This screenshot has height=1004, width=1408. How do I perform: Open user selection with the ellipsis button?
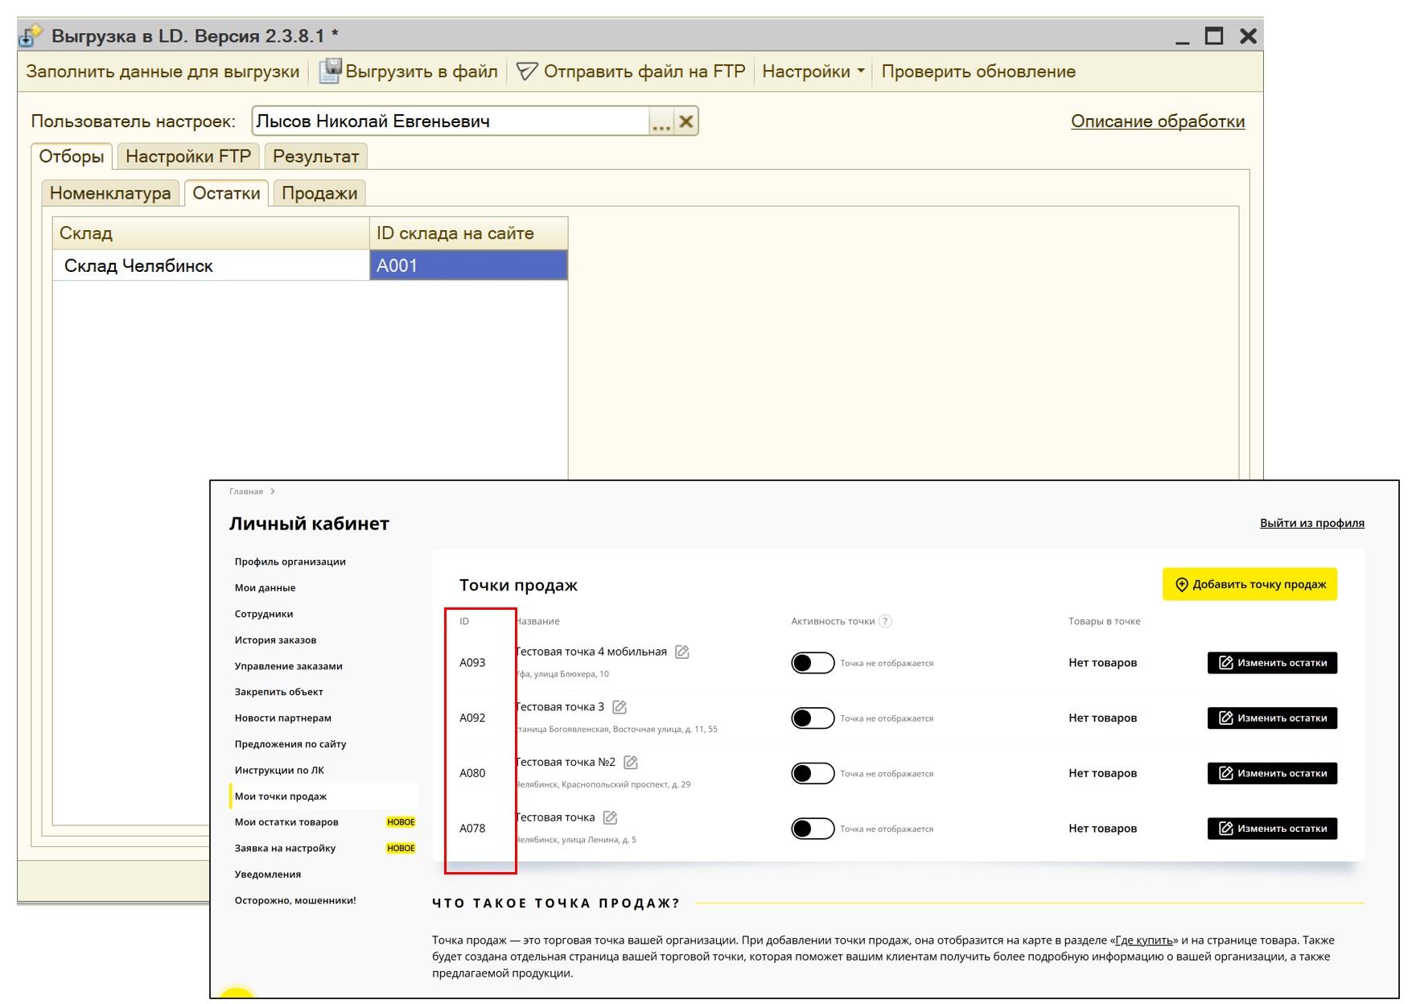click(x=661, y=121)
